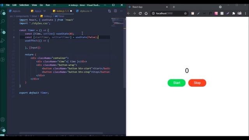This screenshot has height=140, width=249.
Task: Click the editor horizontal scrollbar
Action: [x=61, y=133]
